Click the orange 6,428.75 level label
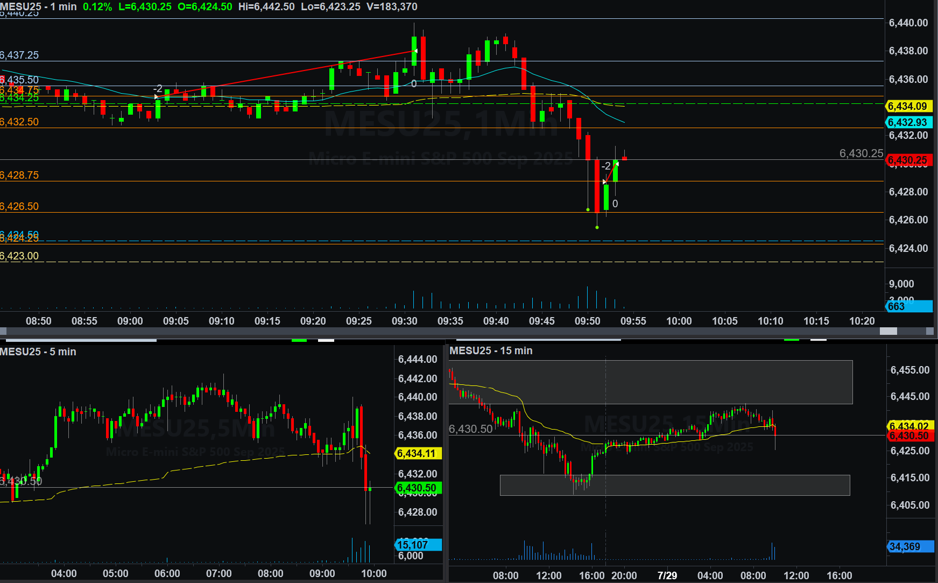938x583 pixels. pyautogui.click(x=19, y=175)
